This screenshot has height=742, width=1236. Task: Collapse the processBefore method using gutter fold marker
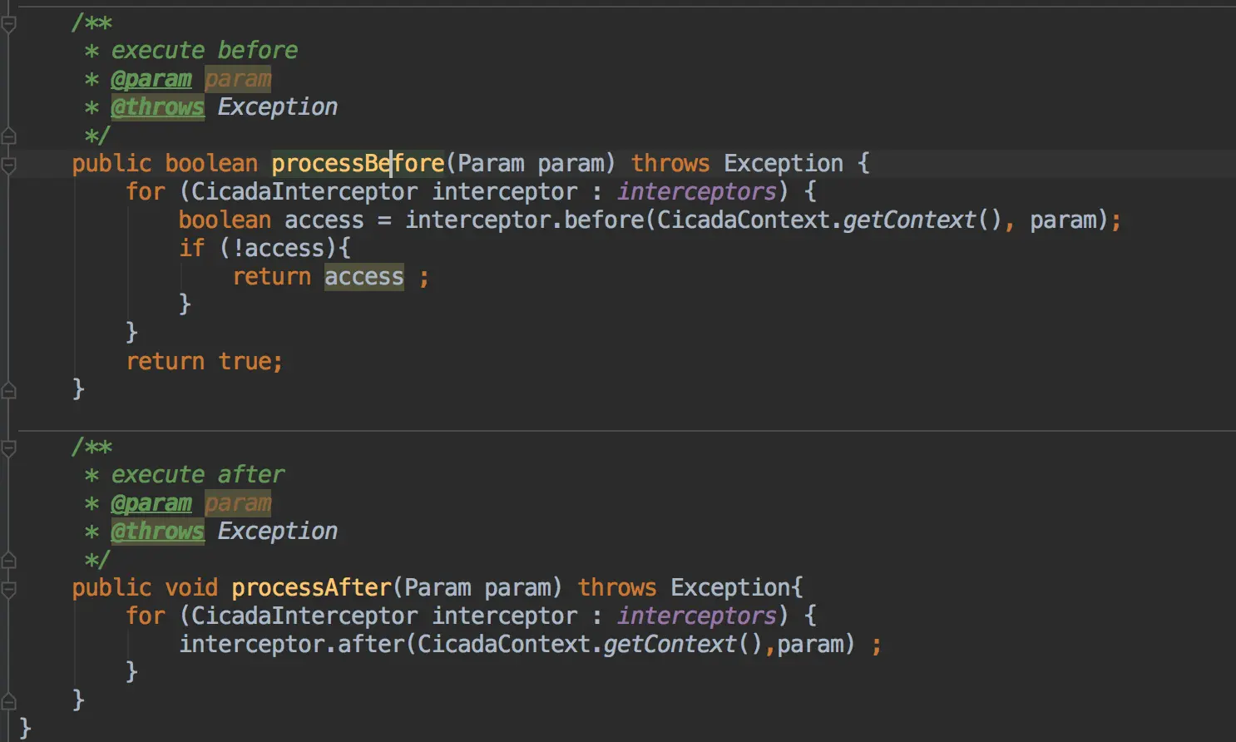tap(8, 165)
